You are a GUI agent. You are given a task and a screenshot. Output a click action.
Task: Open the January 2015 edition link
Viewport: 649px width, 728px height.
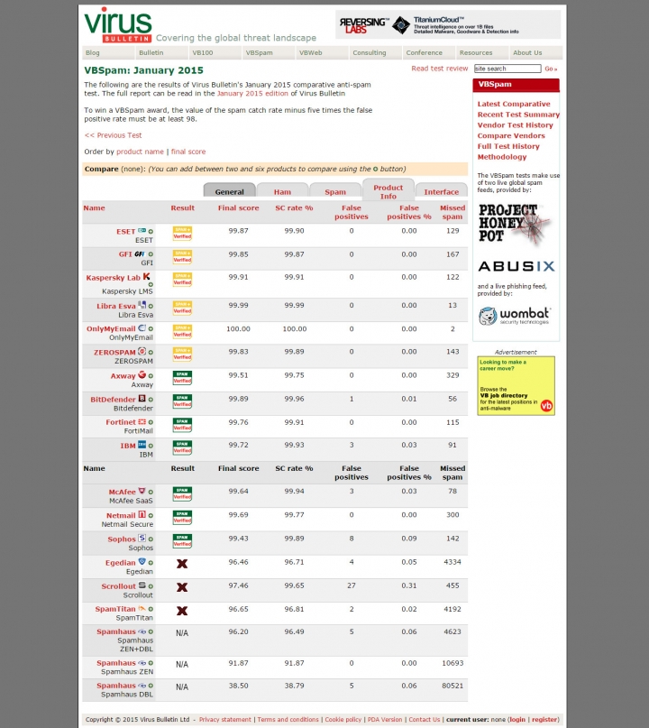click(252, 93)
